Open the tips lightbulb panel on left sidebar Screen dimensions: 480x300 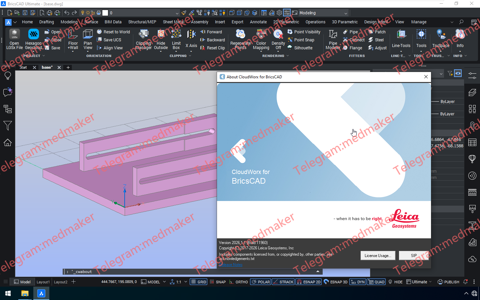[x=8, y=76]
